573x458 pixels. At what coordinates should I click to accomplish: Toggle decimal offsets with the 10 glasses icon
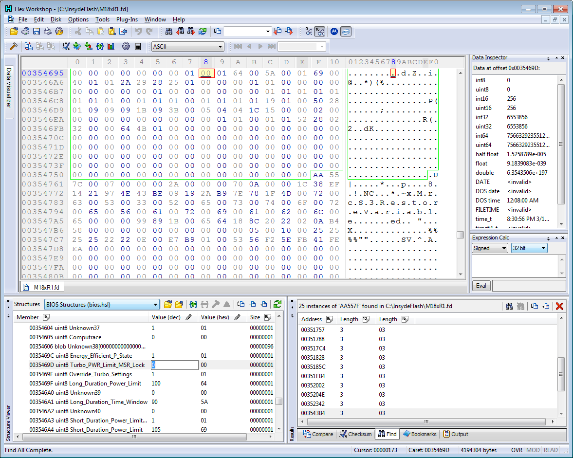[309, 32]
